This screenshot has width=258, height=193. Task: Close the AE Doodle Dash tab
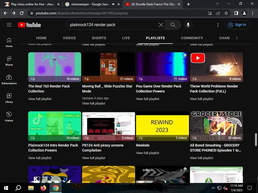tap(179, 5)
